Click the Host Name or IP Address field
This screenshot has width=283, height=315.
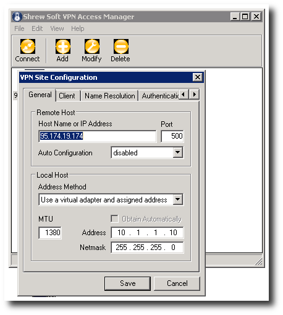coord(98,136)
